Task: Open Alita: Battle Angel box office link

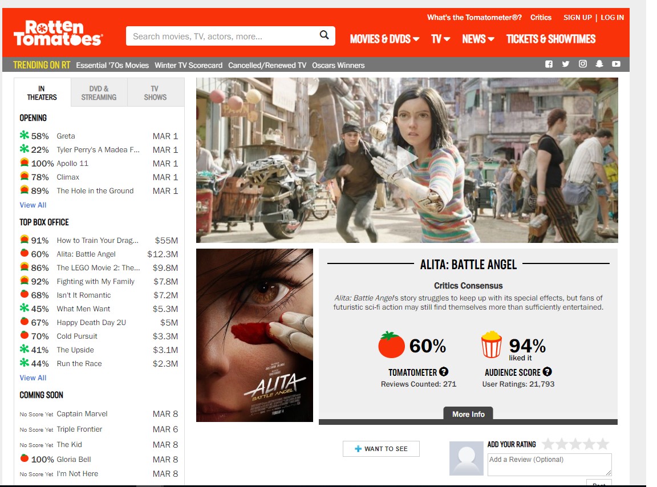Action: point(86,254)
